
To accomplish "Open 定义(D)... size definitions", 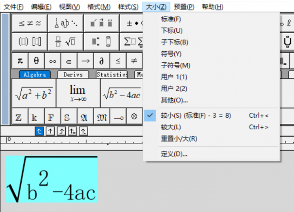I will click(x=211, y=154).
